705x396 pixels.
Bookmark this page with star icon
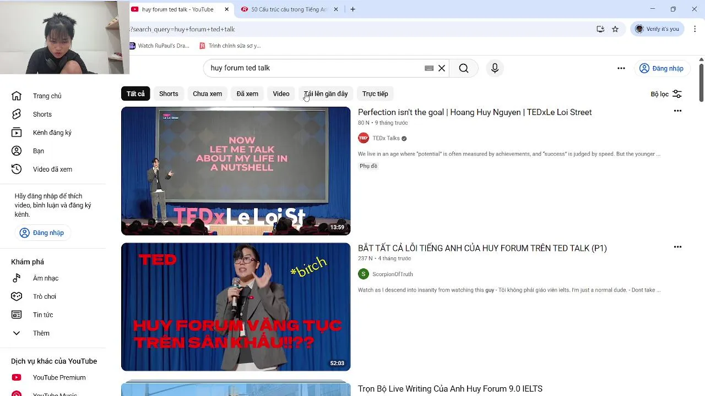pyautogui.click(x=615, y=29)
